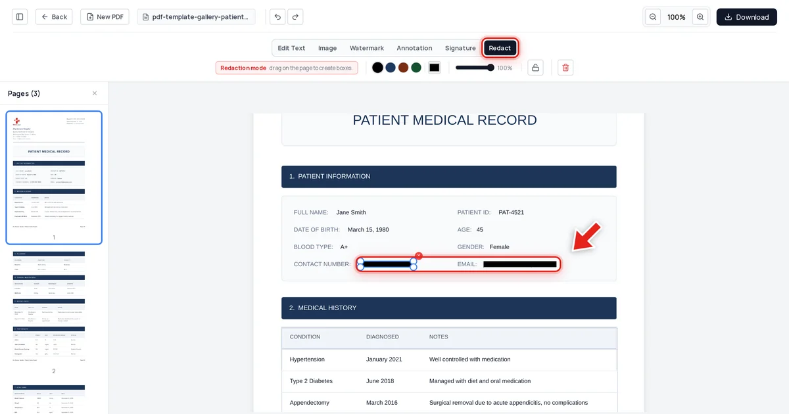Viewport: 789px width, 414px height.
Task: Toggle the sidebar panel icon
Action: pyautogui.click(x=20, y=17)
